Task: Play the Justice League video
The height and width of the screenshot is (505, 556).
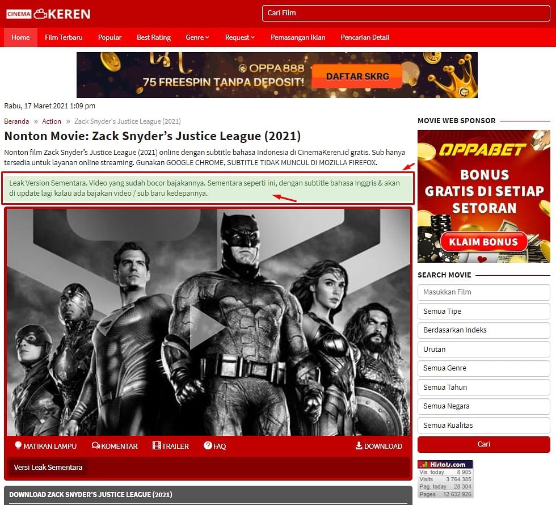Action: (x=208, y=327)
